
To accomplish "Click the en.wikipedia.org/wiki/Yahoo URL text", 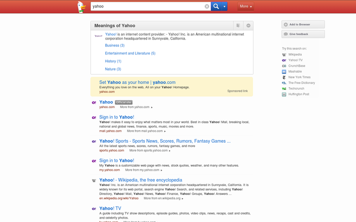I will 119,198.
